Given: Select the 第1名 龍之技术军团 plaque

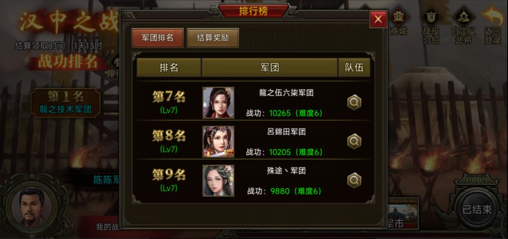Looking at the screenshot, I should point(65,102).
